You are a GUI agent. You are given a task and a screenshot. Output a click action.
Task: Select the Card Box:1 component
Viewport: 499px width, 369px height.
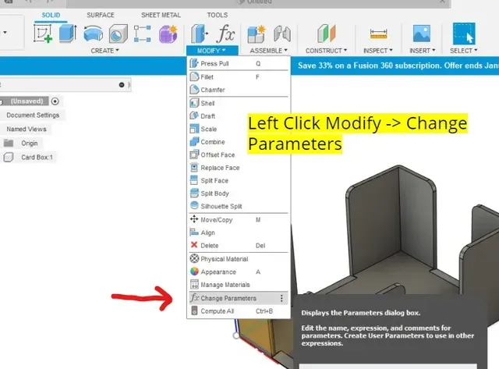pos(37,158)
